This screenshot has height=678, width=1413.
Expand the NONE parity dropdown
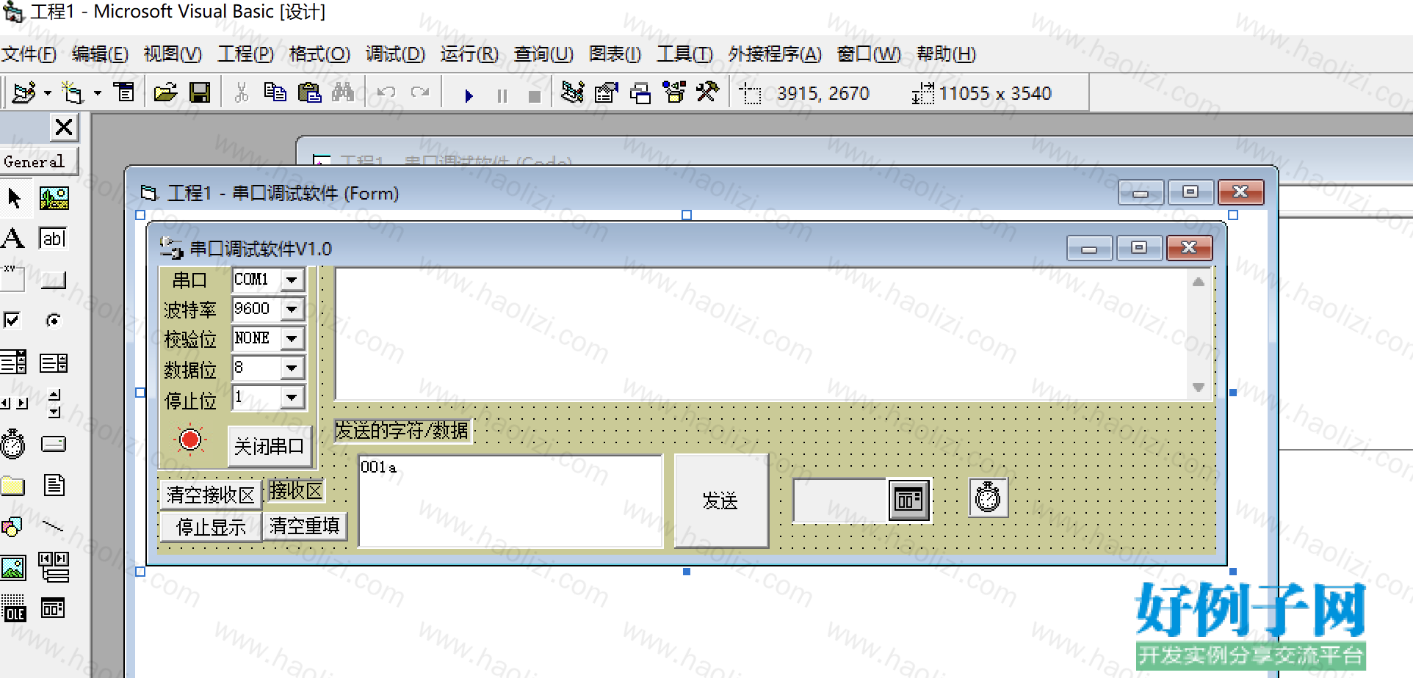tap(292, 338)
